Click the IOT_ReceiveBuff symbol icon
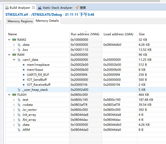 tap(24, 85)
